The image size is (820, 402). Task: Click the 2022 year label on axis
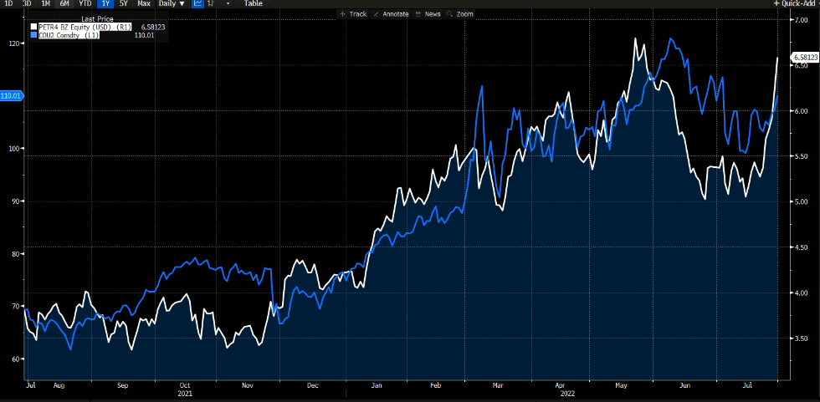point(566,393)
